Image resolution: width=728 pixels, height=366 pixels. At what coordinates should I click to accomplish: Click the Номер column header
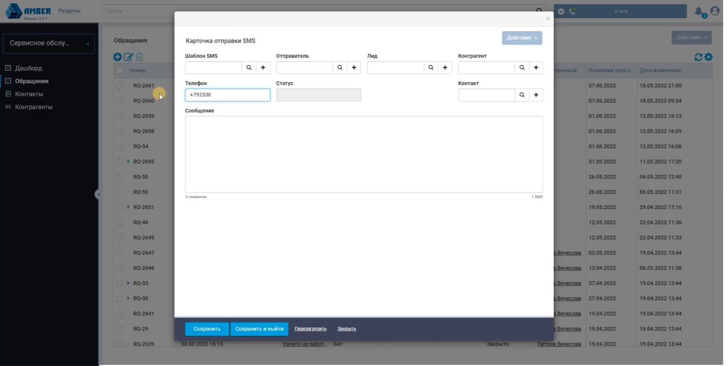(x=138, y=70)
